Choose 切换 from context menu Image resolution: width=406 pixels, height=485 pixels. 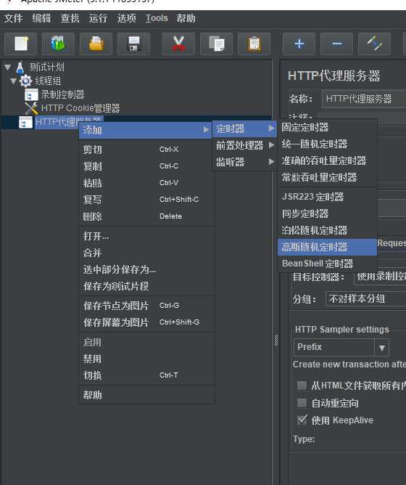[147, 375]
